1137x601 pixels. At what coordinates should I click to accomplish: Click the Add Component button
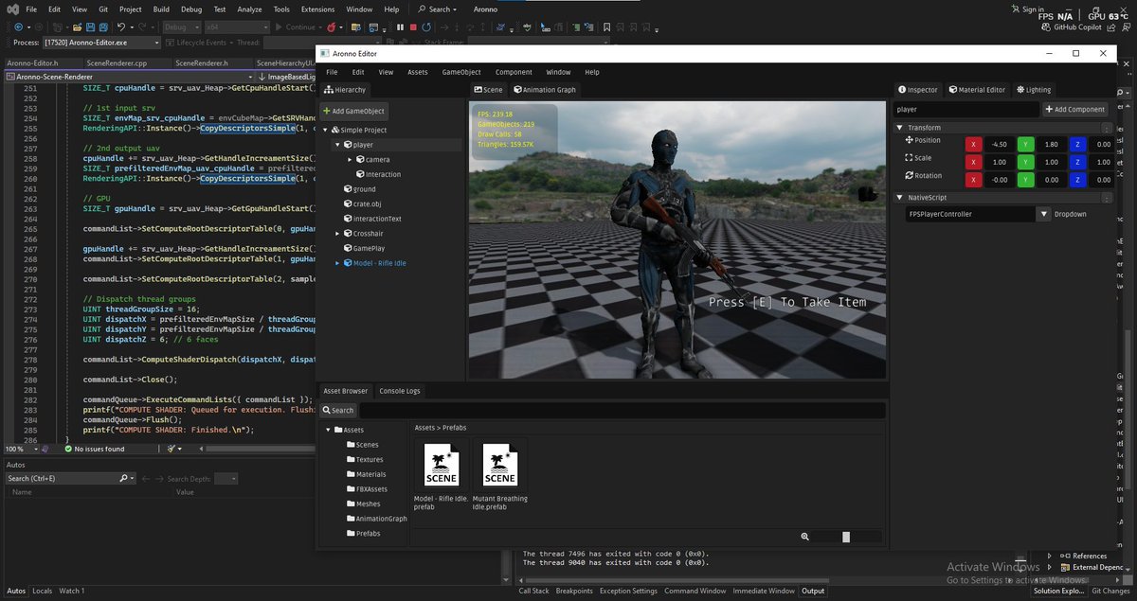[x=1074, y=110]
